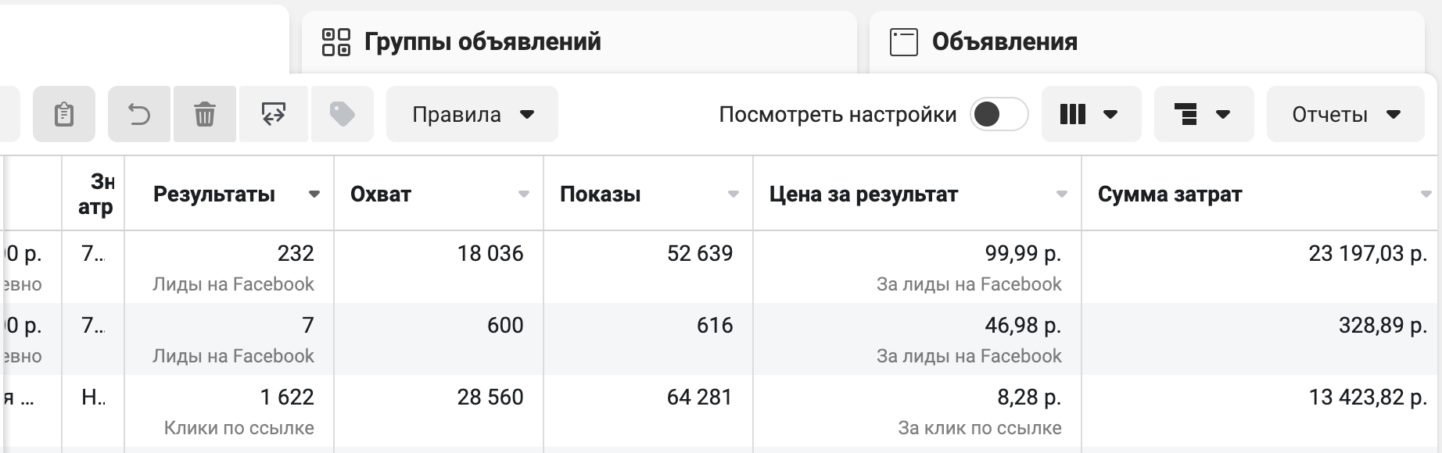Click the export/share arrows icon
Viewport: 1442px width, 453px height.
274,115
